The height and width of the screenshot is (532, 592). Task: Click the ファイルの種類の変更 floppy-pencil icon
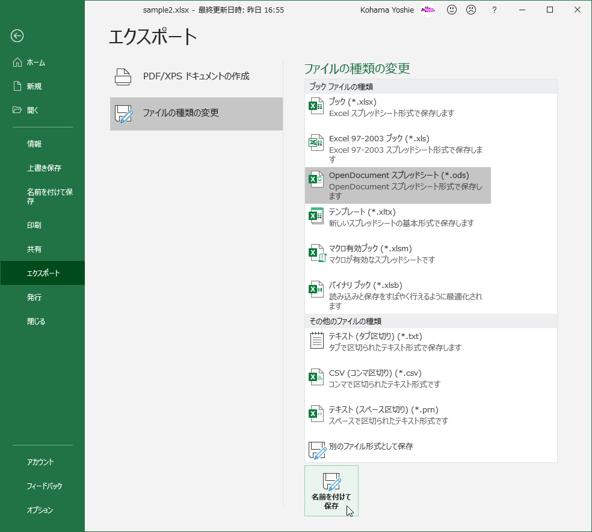(x=124, y=114)
